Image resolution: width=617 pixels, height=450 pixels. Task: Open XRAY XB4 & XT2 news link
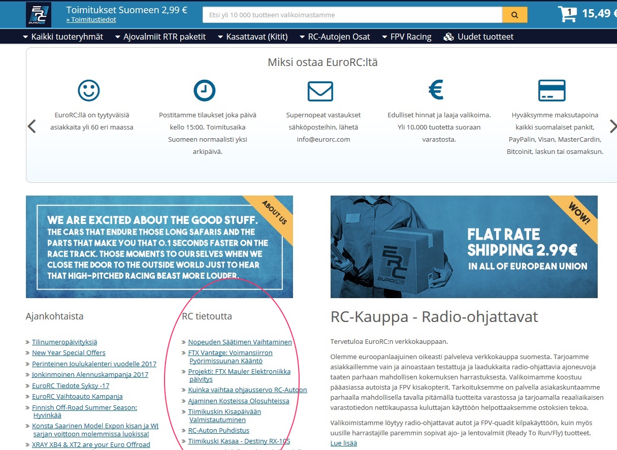coord(91,445)
